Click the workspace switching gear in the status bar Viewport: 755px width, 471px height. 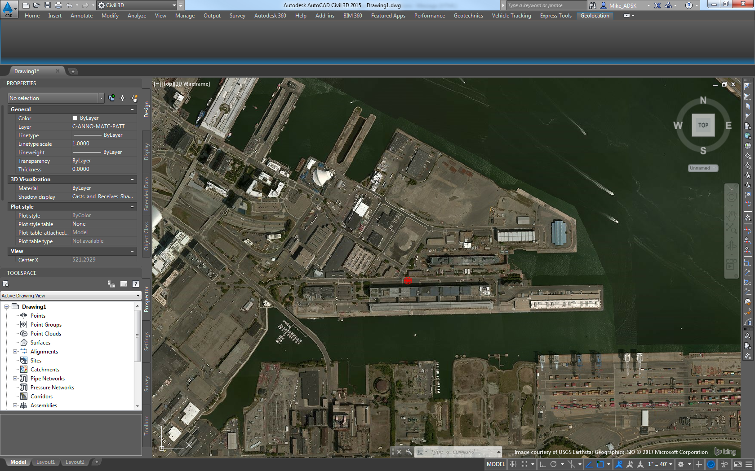pyautogui.click(x=681, y=464)
